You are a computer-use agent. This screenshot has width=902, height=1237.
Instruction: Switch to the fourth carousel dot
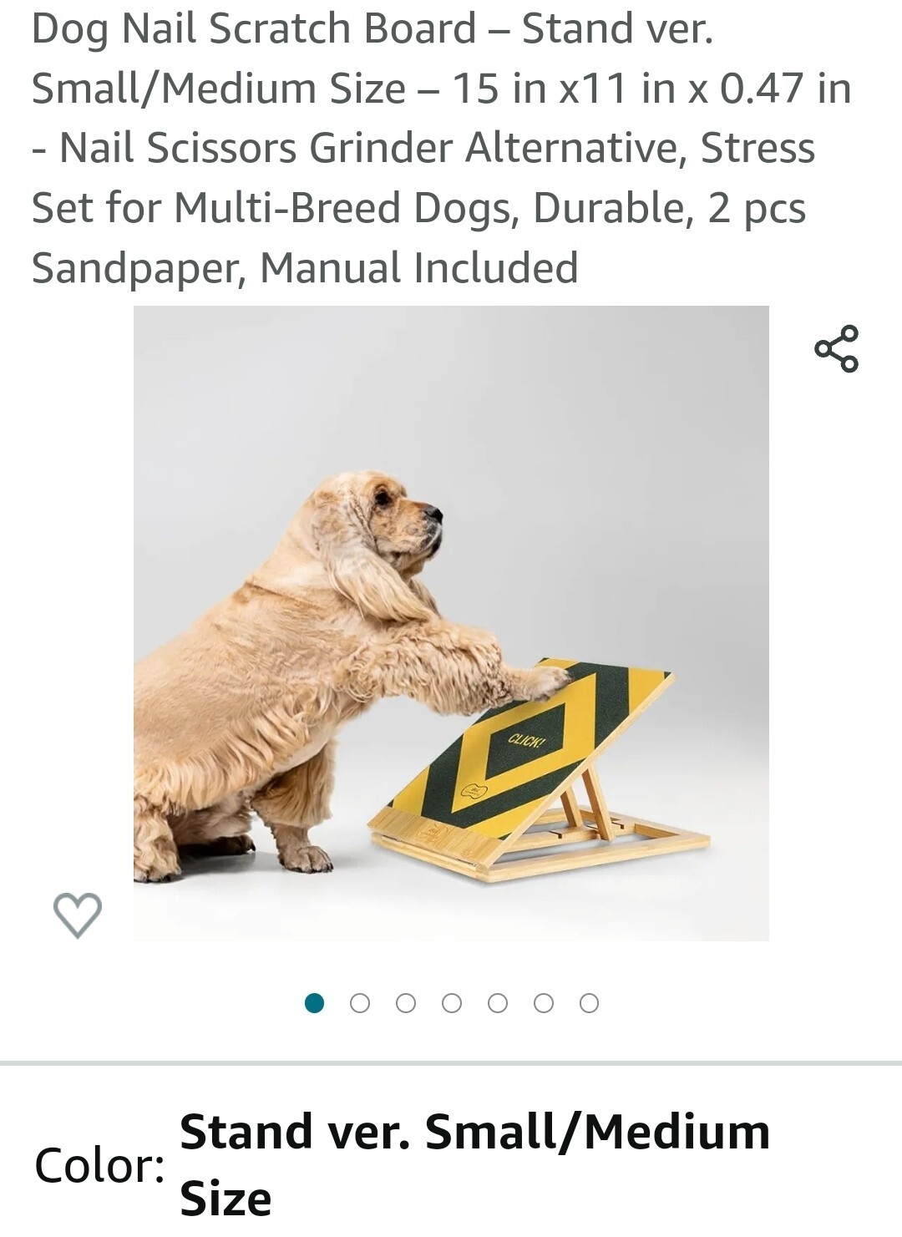(452, 1003)
